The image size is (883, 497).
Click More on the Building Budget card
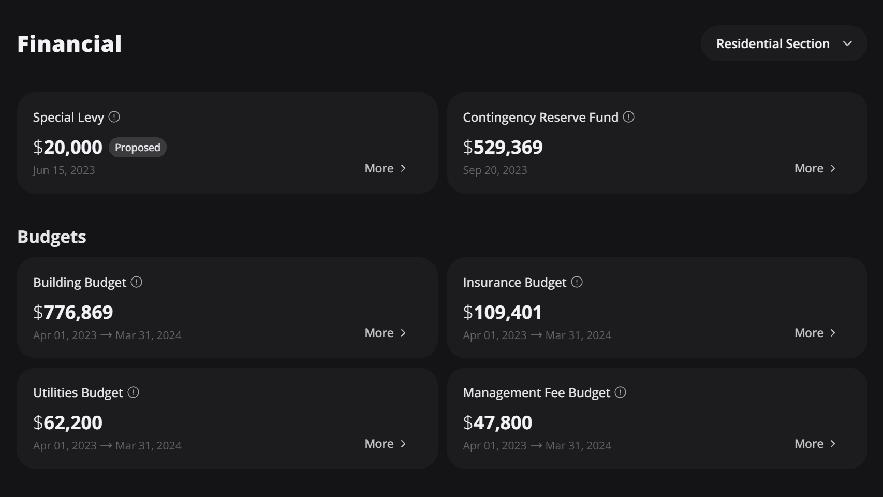[378, 333]
